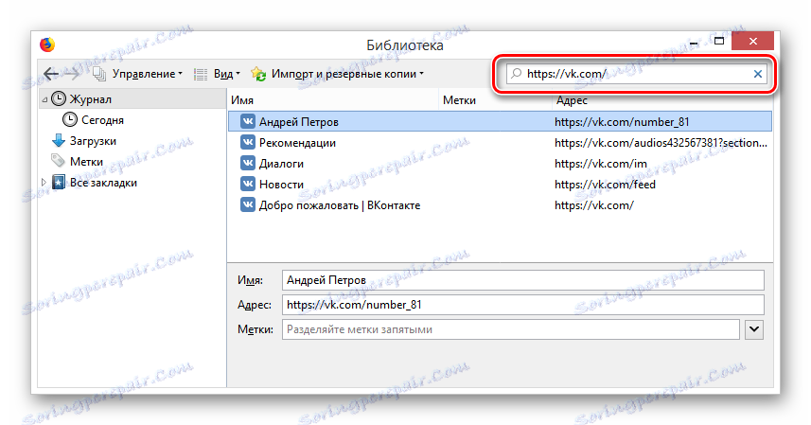Select the Диалоги history row
Image resolution: width=811 pixels, height=425 pixels.
[500, 164]
